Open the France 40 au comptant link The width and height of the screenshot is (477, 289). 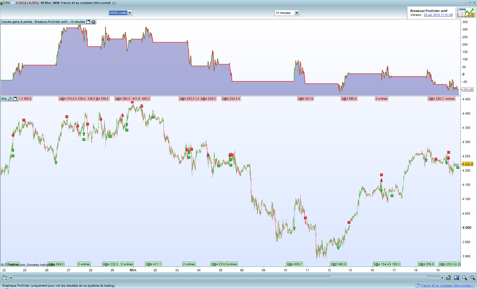click(x=448, y=286)
